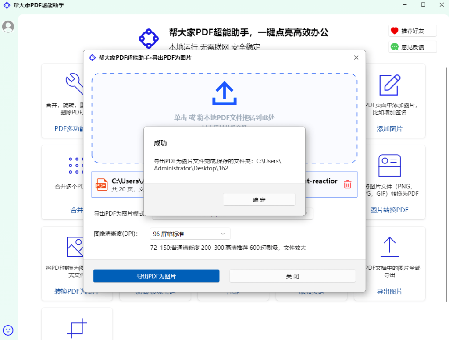Click the app logo beside the dialog title

(x=92, y=57)
